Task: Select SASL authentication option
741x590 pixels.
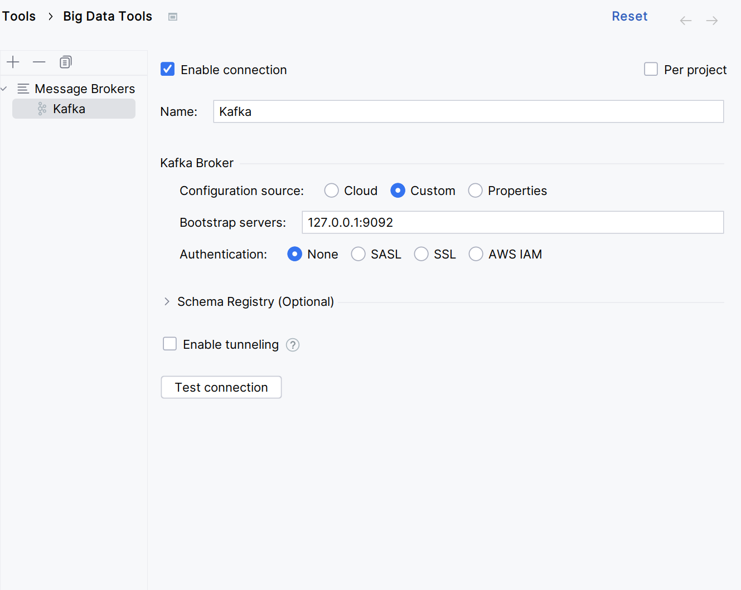Action: [359, 254]
